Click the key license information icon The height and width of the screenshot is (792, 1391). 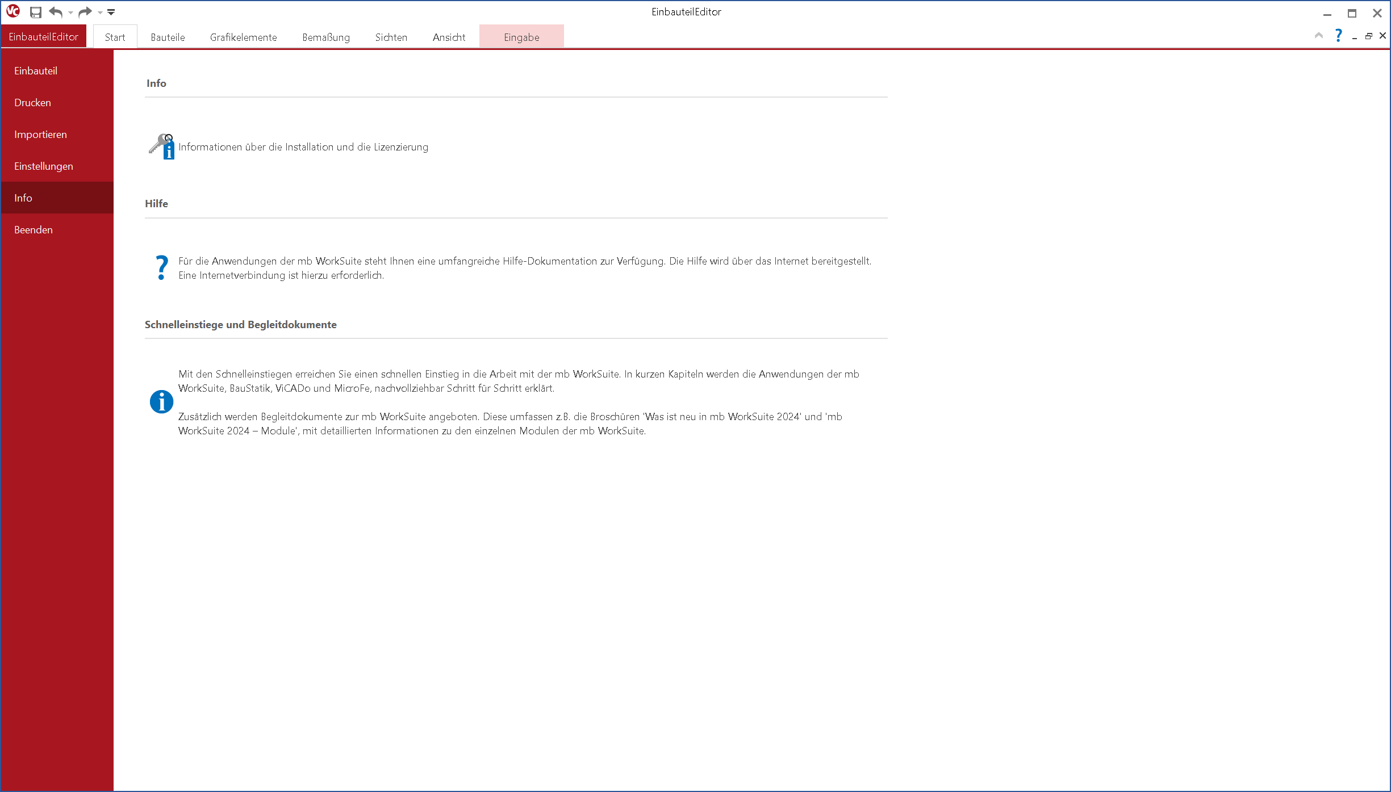pos(162,146)
